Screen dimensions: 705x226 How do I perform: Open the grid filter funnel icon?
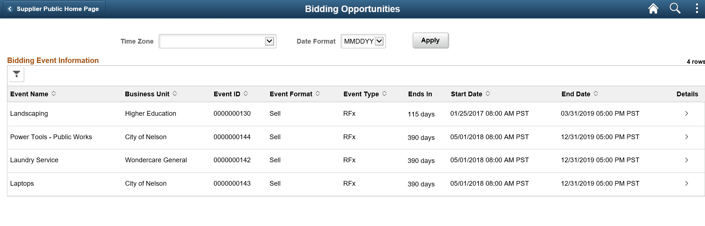pyautogui.click(x=17, y=74)
